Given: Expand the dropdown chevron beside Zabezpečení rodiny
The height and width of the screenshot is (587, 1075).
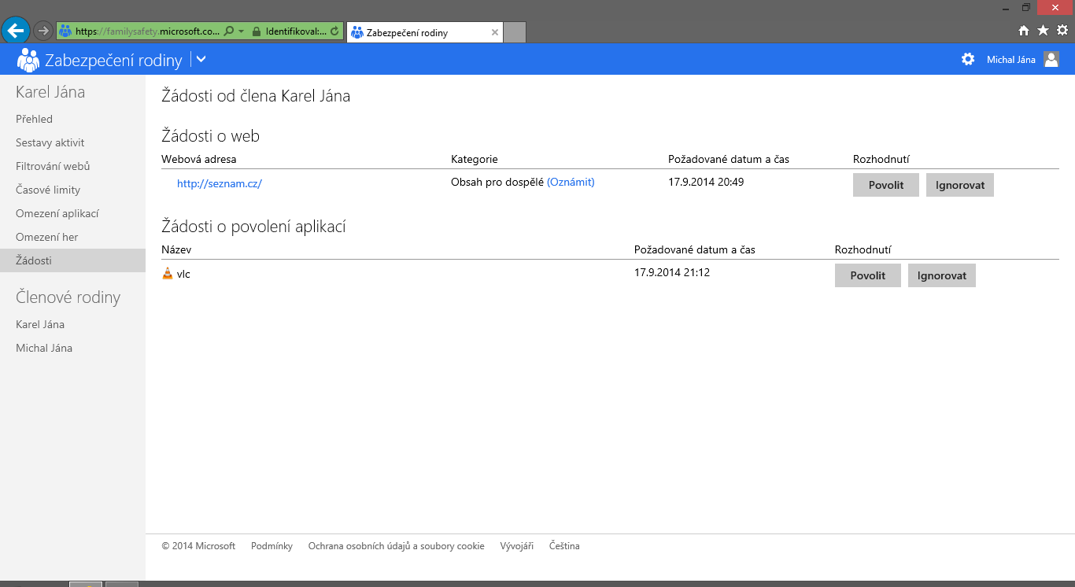Looking at the screenshot, I should (201, 59).
